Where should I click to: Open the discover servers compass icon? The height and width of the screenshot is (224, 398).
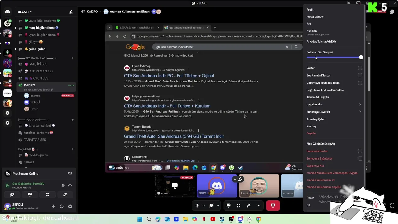[x=7, y=123]
